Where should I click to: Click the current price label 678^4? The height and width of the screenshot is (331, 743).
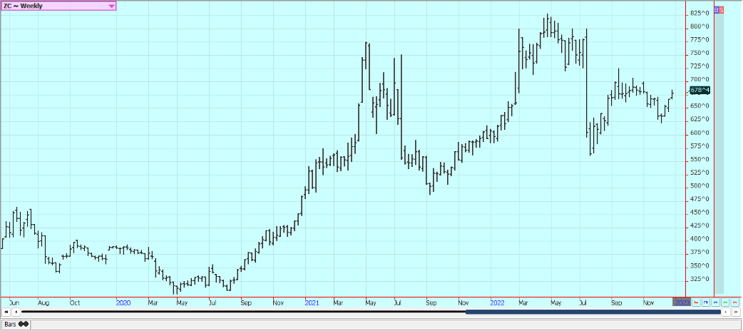pyautogui.click(x=700, y=90)
